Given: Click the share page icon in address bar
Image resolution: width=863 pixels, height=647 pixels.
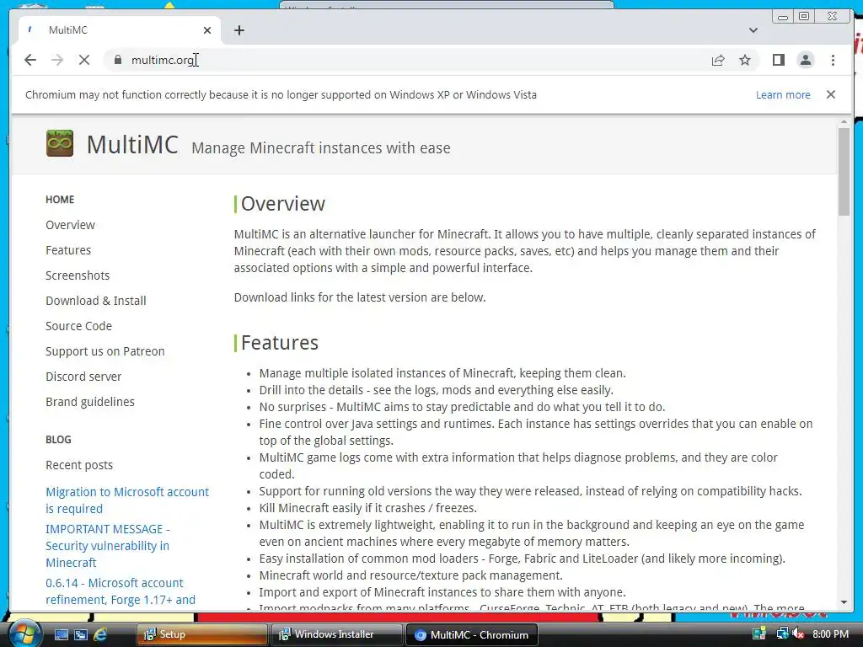Looking at the screenshot, I should click(x=718, y=60).
